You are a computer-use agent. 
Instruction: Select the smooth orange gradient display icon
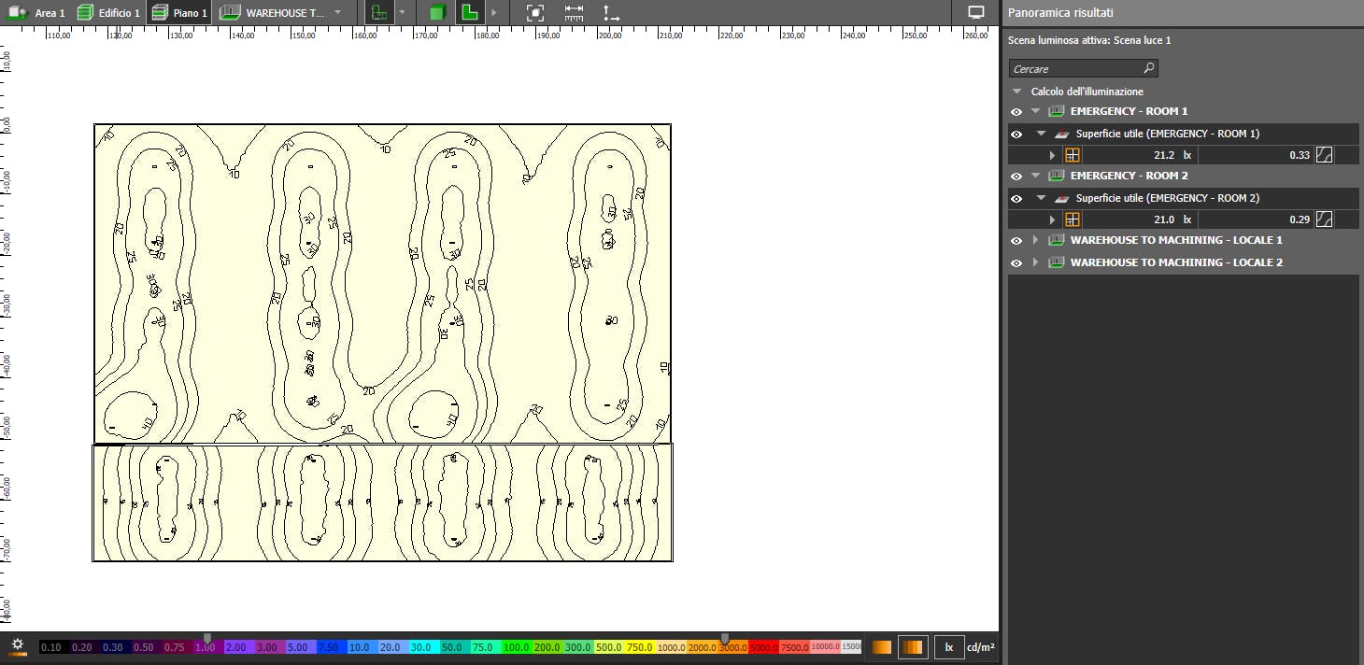[x=881, y=646]
